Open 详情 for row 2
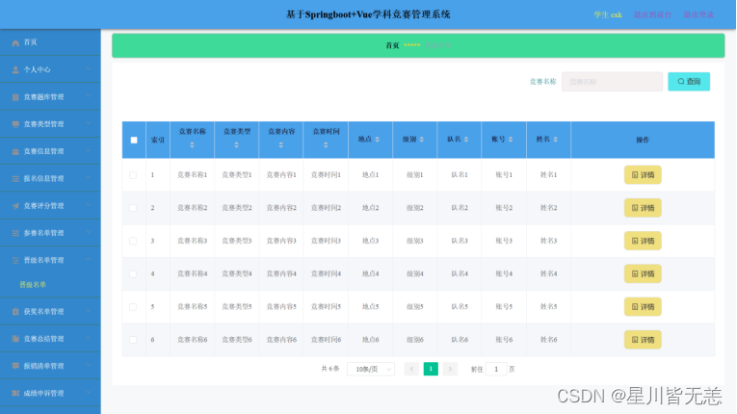This screenshot has height=414, width=737. (x=643, y=208)
